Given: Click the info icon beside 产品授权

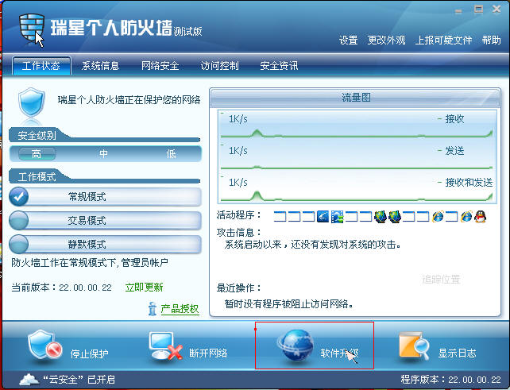Looking at the screenshot, I should tap(153, 309).
